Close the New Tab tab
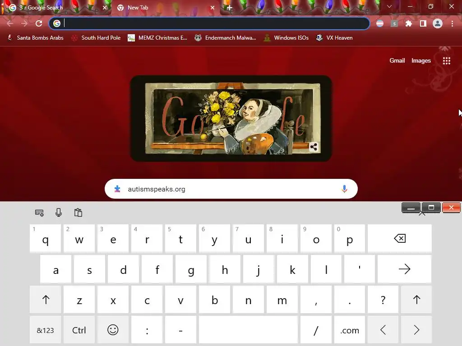This screenshot has width=462, height=346. tap(212, 8)
